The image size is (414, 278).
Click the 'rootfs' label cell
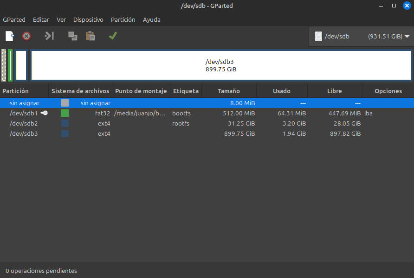pos(181,124)
